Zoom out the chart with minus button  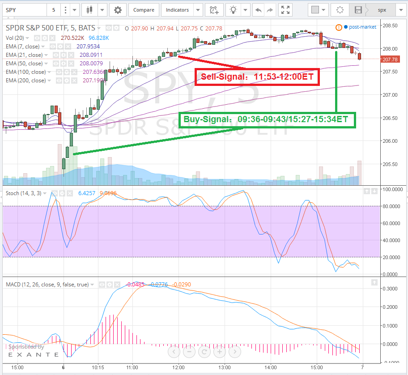coord(189,352)
